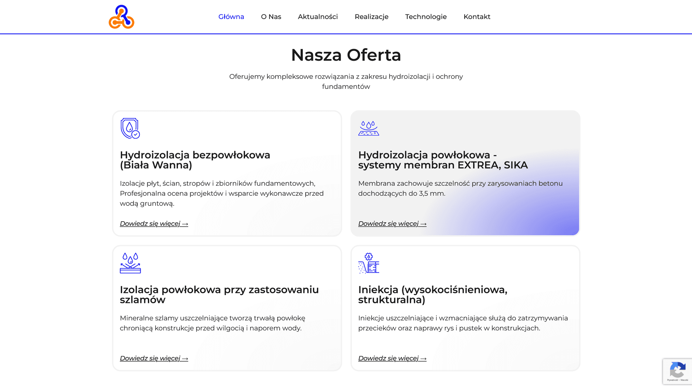Click 'Dowiedz się więcej' under Biała Wanna
Image resolution: width=692 pixels, height=390 pixels.
154,224
